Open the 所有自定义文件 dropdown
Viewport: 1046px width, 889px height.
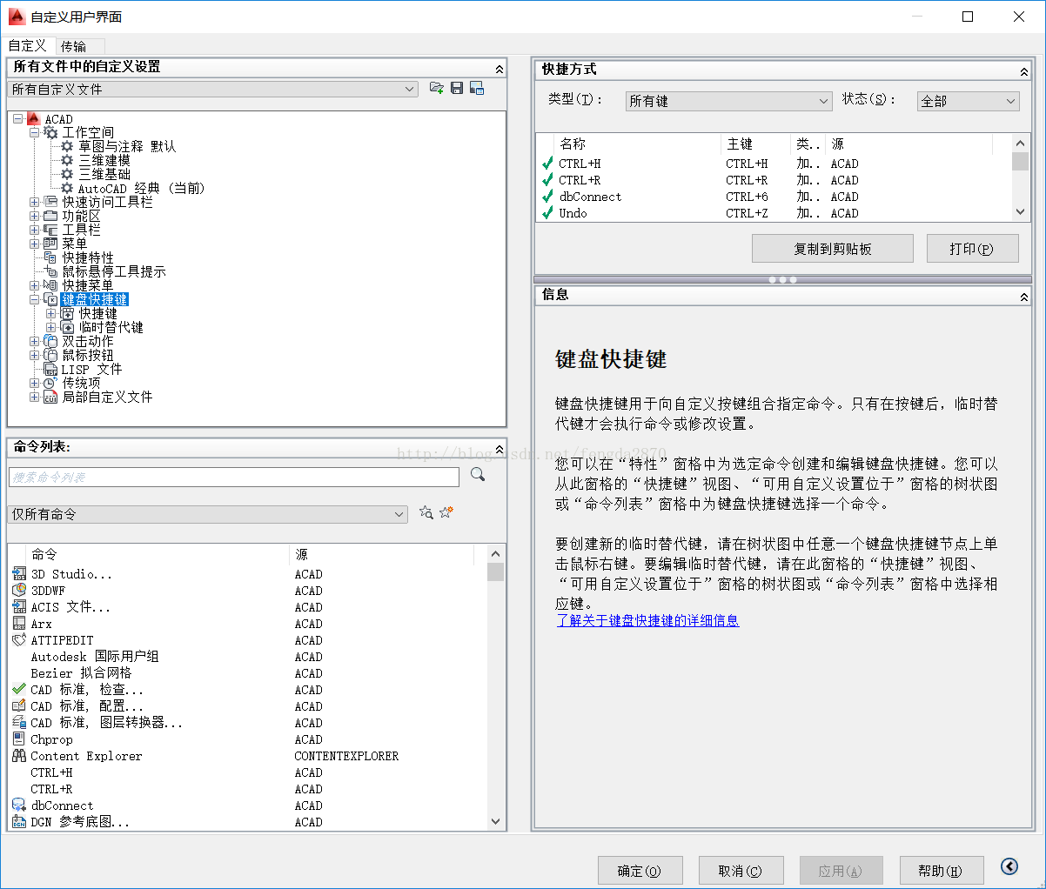tap(213, 89)
